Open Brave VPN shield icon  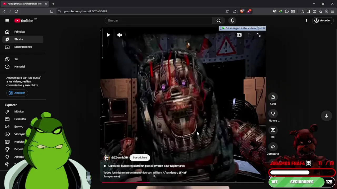[x=326, y=11]
